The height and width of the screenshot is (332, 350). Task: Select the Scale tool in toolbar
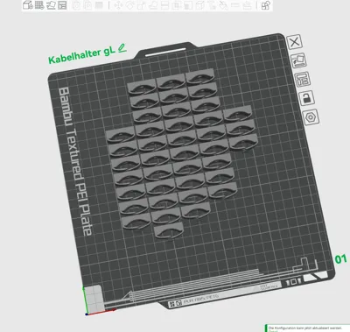[142, 5]
